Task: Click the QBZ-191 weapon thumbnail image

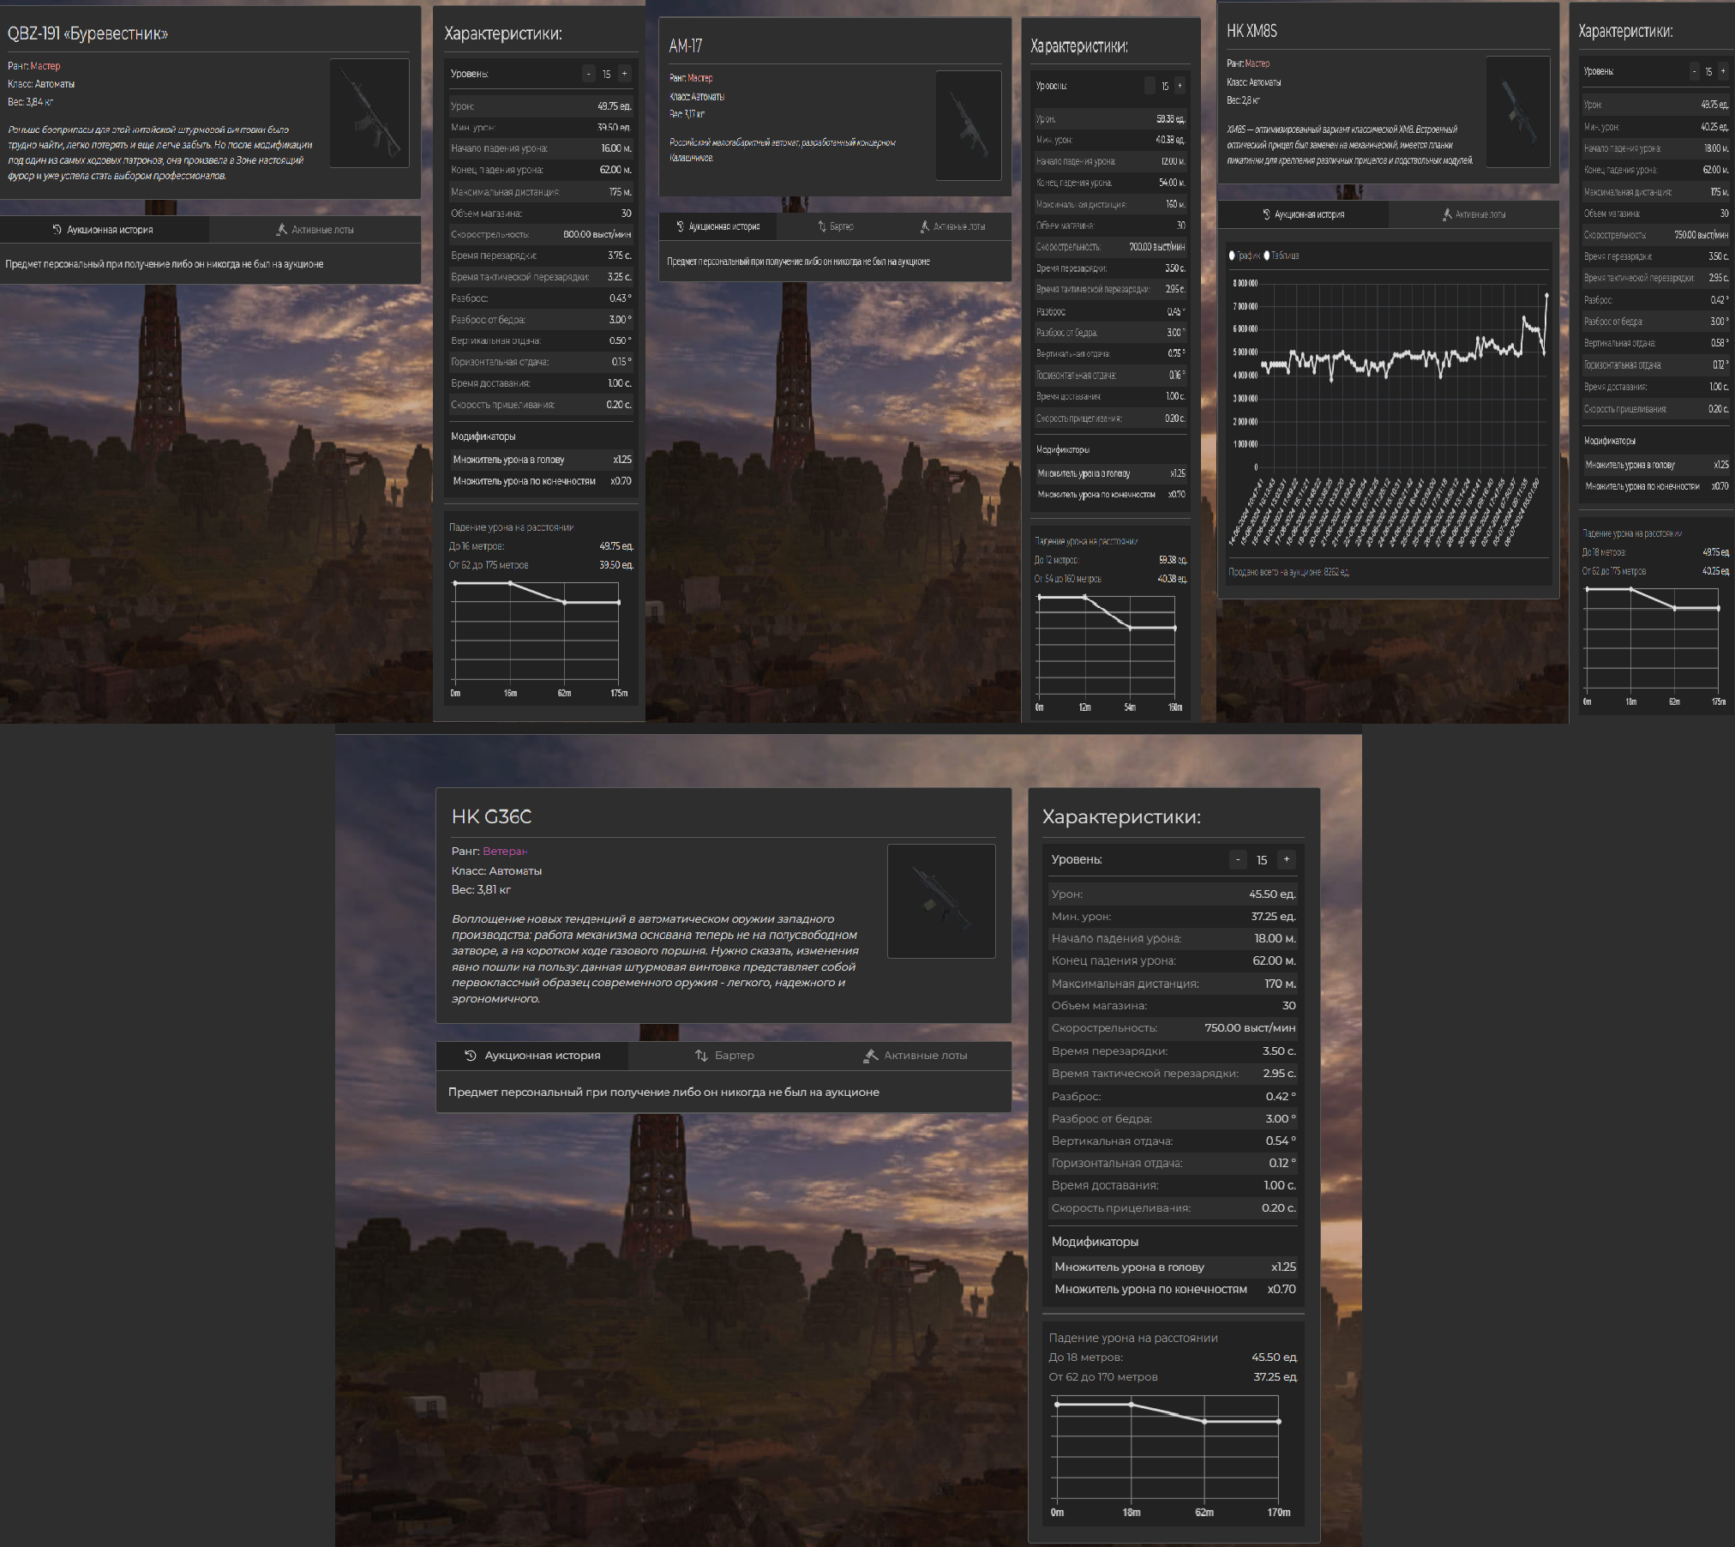Action: (x=369, y=113)
